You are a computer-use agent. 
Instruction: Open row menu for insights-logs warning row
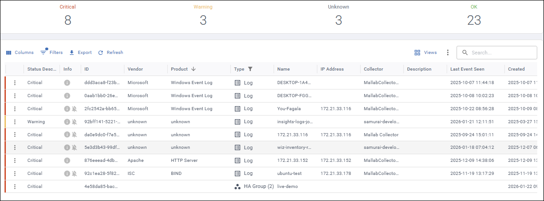pyautogui.click(x=15, y=122)
